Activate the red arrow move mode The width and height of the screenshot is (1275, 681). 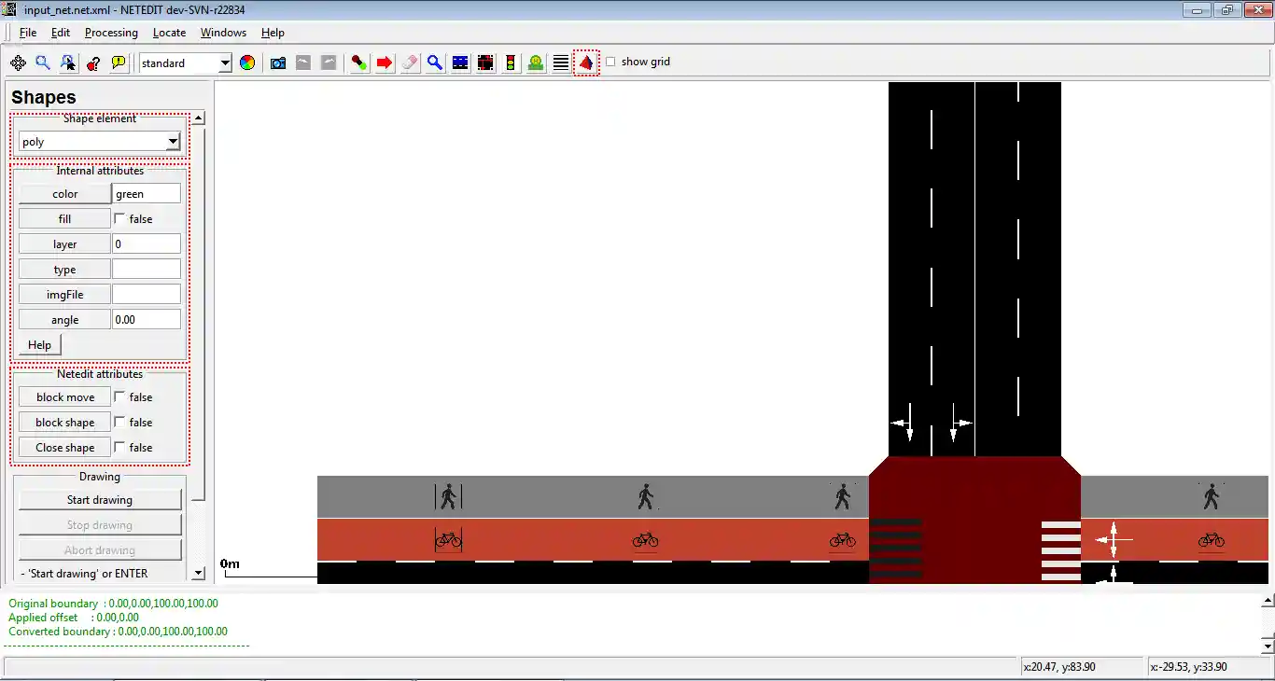(385, 63)
